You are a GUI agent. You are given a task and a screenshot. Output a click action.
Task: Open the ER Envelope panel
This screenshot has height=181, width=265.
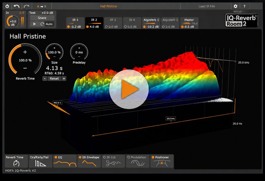pos(89,161)
